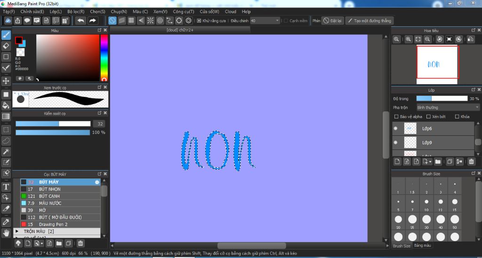Open the Công cụ(T) menu
The width and height of the screenshot is (482, 258).
[184, 11]
